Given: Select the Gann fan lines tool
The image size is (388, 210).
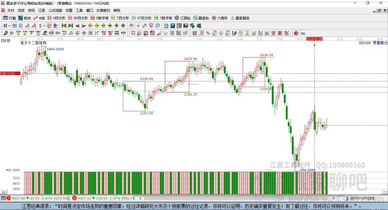Looking at the screenshot, I should 140,33.
